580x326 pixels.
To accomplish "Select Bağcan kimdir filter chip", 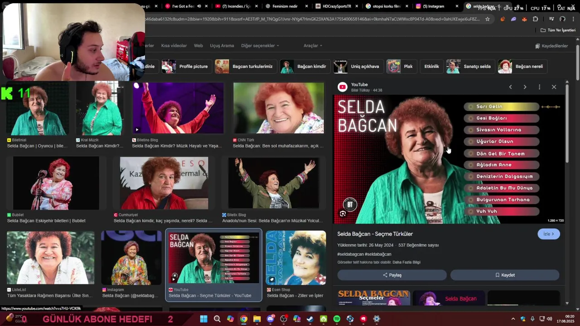I will pyautogui.click(x=304, y=66).
